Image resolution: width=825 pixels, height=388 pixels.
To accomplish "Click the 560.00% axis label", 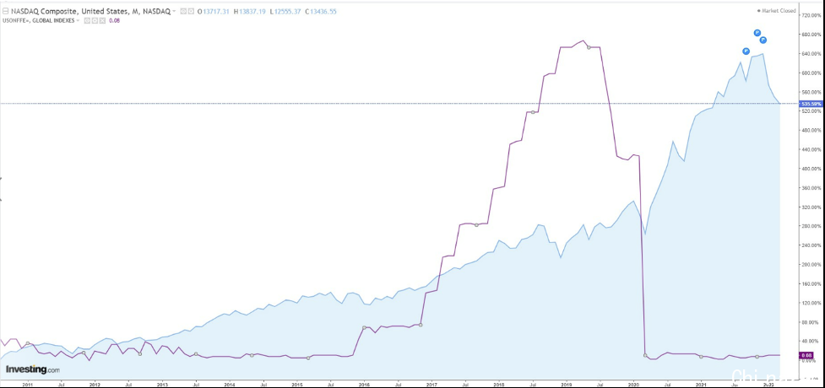I will (812, 93).
